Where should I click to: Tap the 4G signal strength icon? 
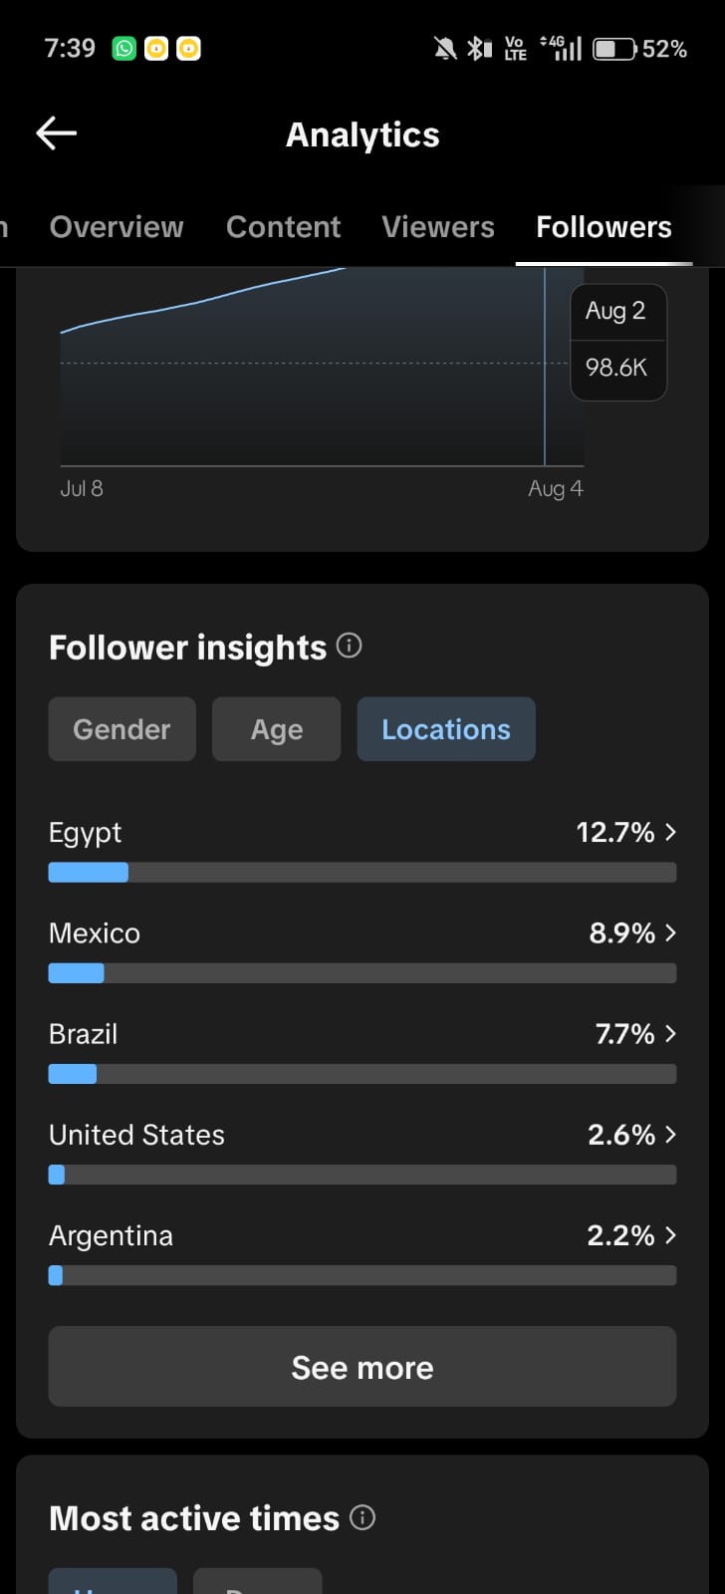point(561,48)
